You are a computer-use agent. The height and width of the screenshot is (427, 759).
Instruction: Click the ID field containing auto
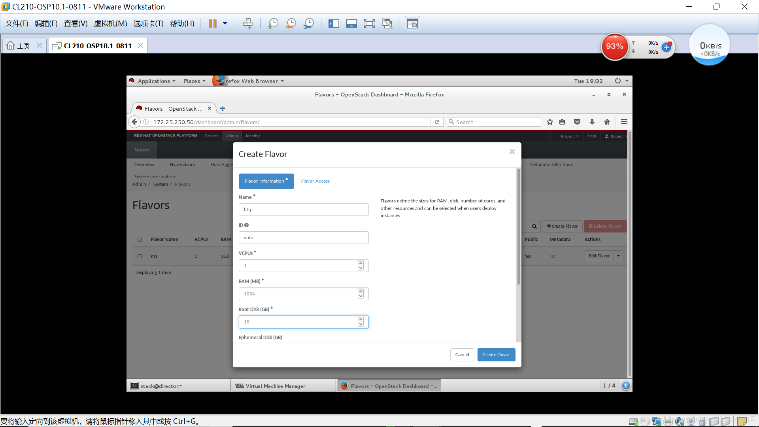click(304, 238)
